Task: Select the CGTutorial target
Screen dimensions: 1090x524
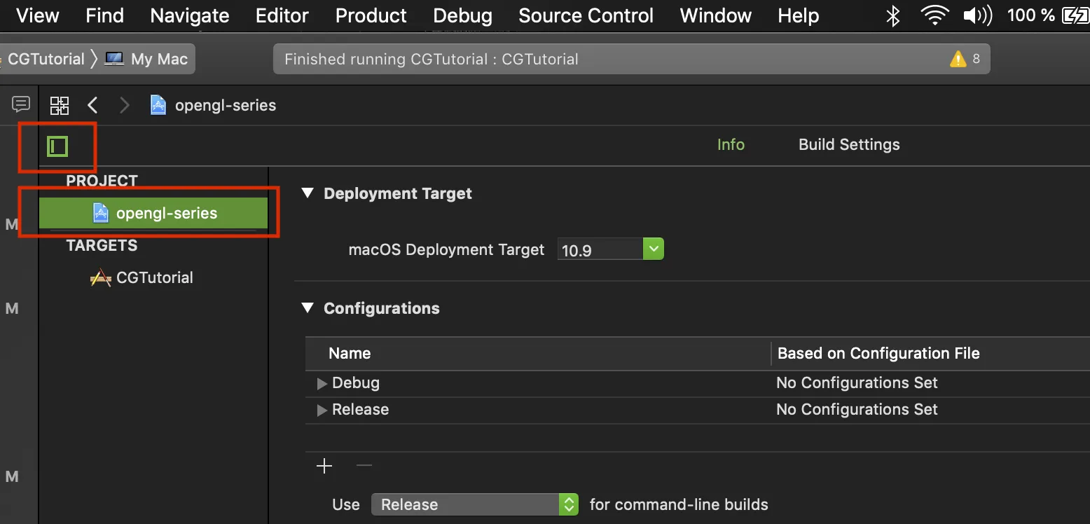Action: (x=154, y=278)
